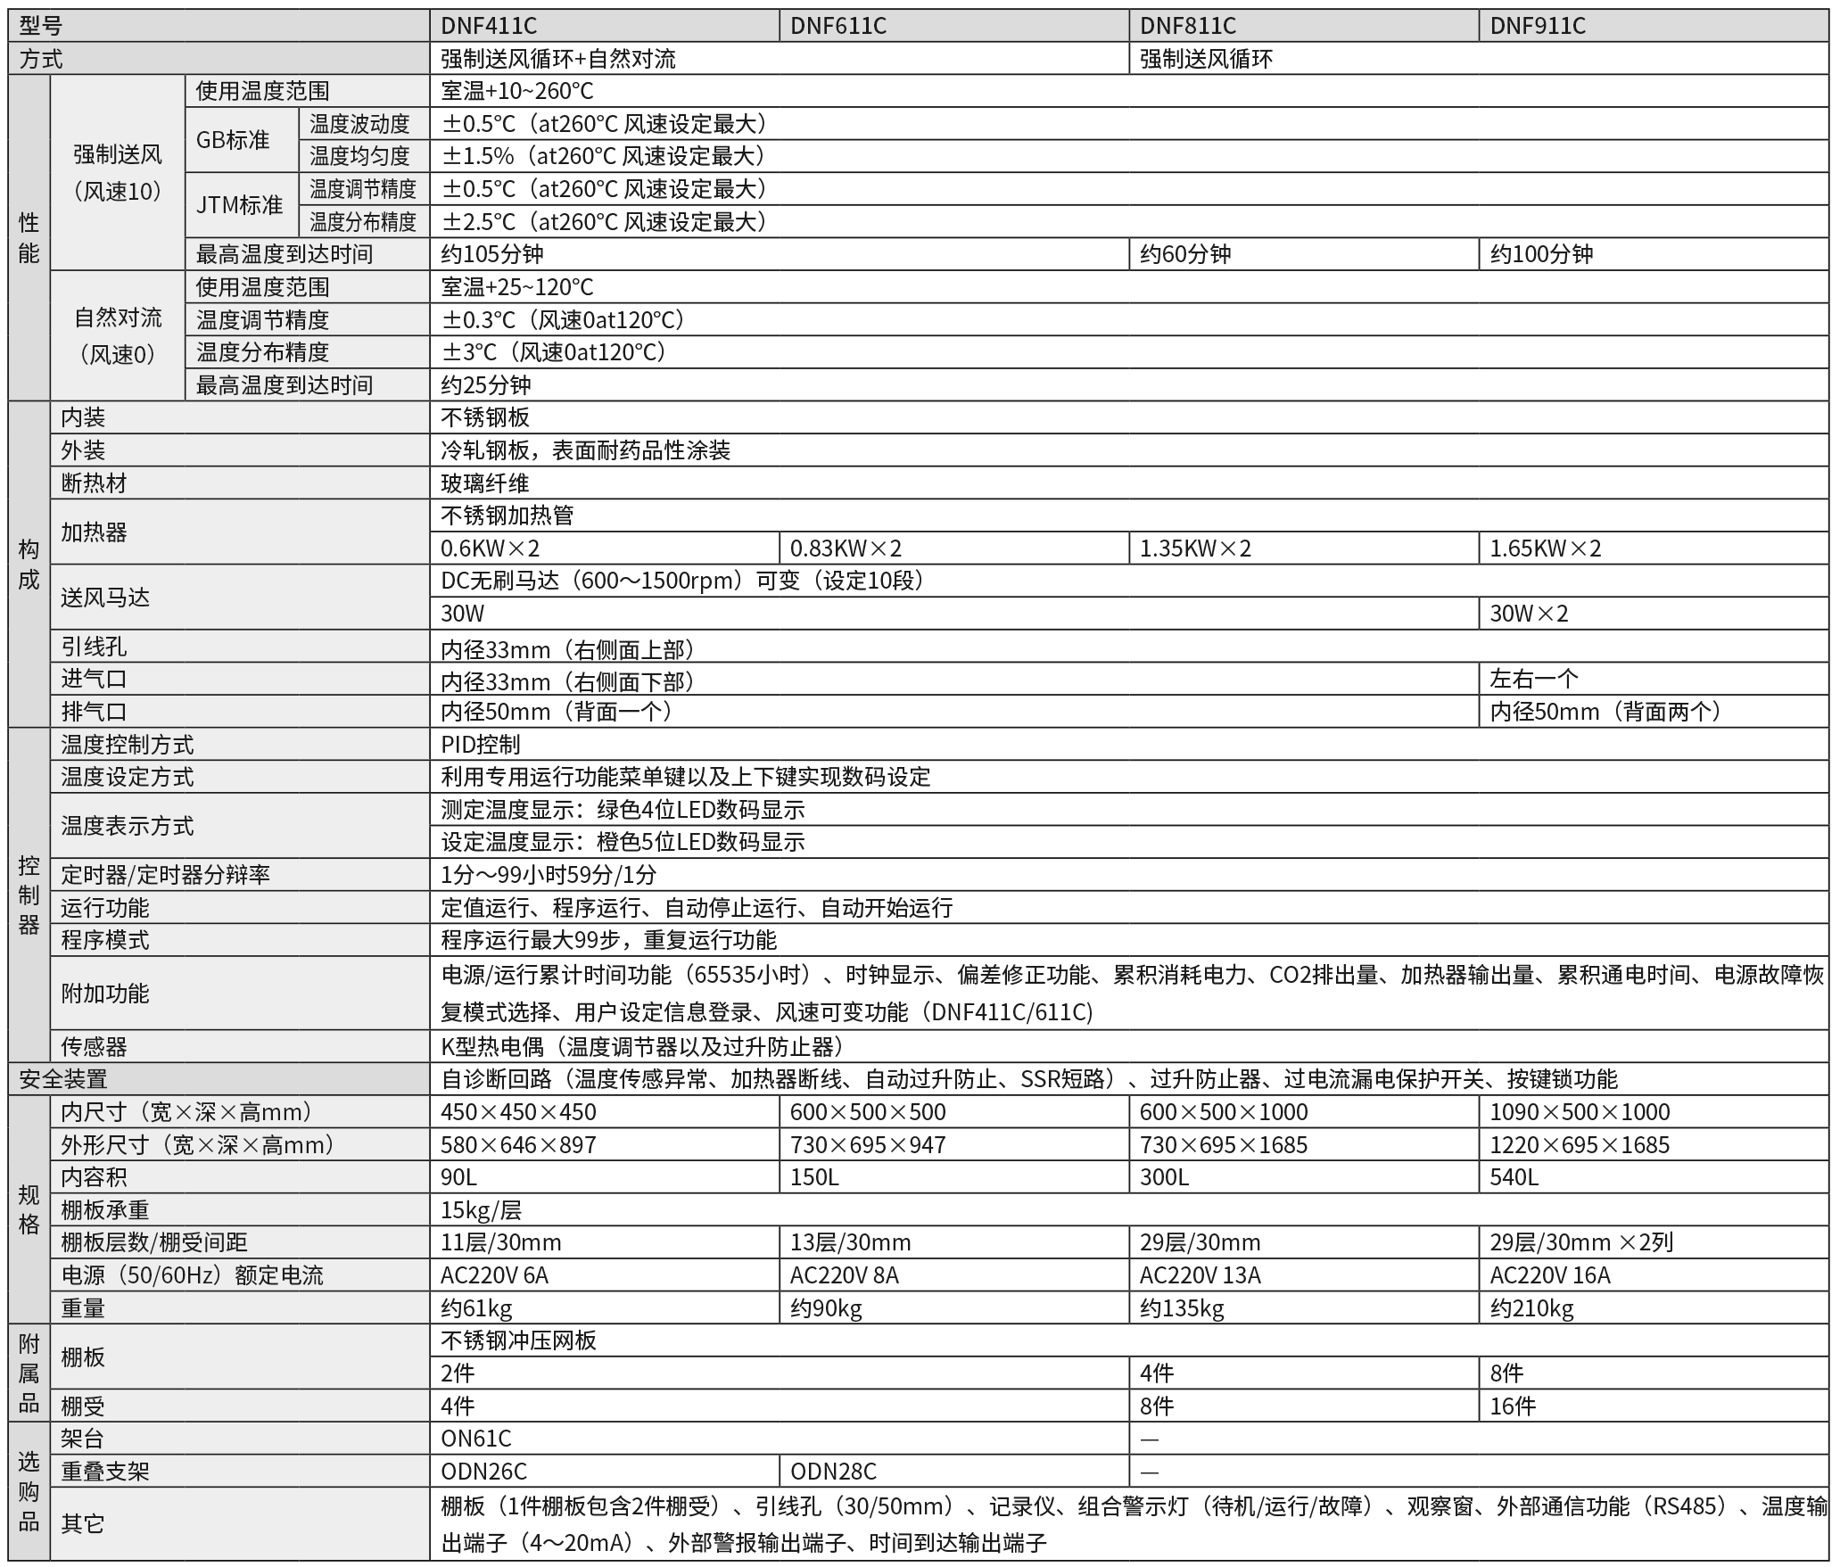The image size is (1840, 1567).
Task: Click the ±1.5% uniformity value cell
Action: coord(1129,156)
